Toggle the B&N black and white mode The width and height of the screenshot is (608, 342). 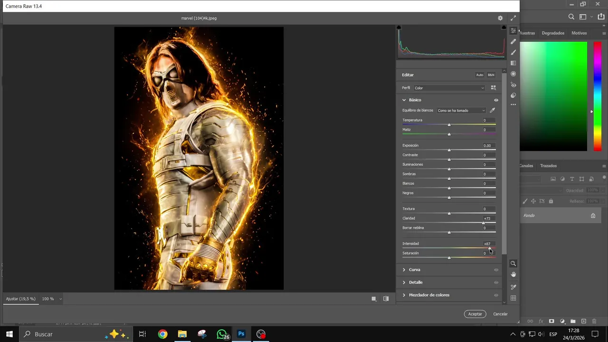[491, 75]
